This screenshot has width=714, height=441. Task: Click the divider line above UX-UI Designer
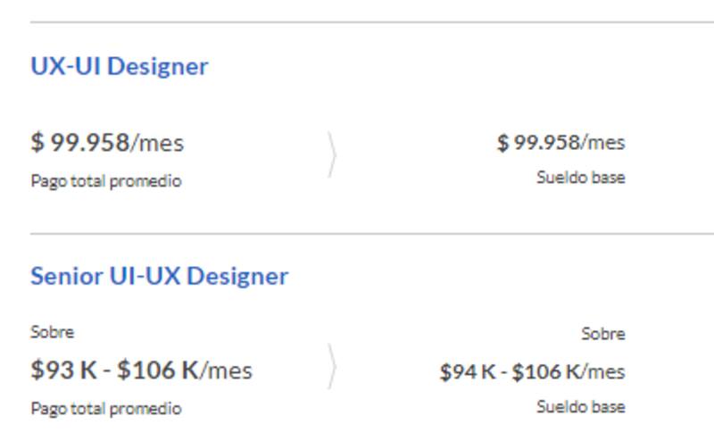(x=357, y=22)
